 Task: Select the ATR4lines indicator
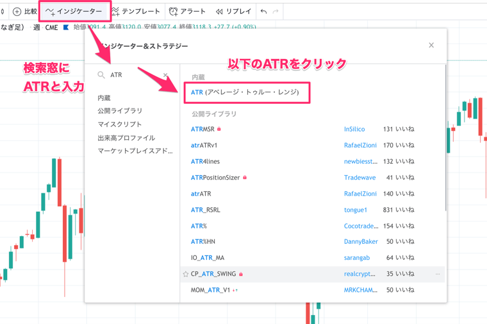coord(205,162)
